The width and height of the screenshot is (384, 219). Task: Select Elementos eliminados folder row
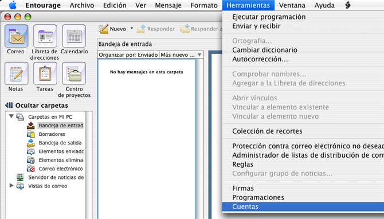[45, 160]
